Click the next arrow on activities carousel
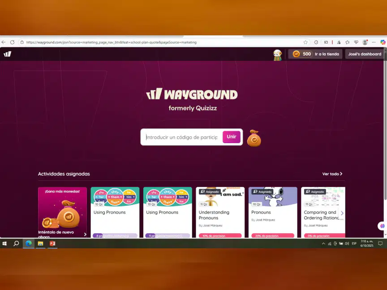 pos(342,213)
